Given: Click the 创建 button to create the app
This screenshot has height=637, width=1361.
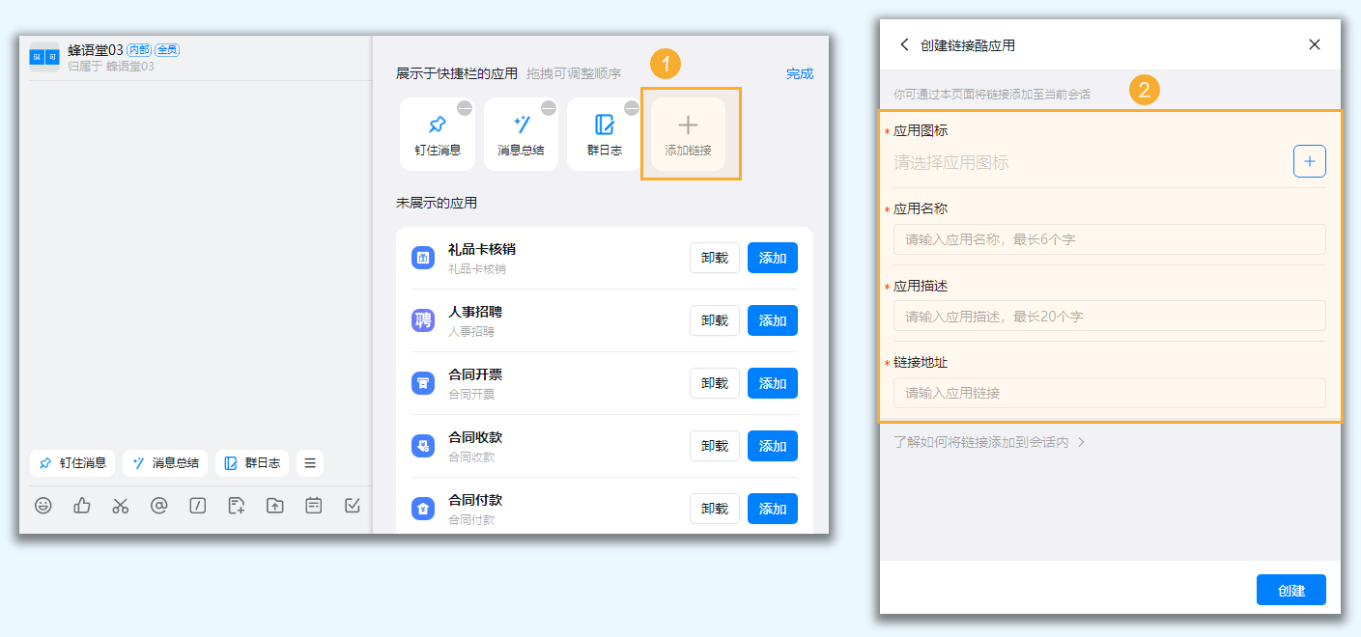Looking at the screenshot, I should click(x=1290, y=590).
